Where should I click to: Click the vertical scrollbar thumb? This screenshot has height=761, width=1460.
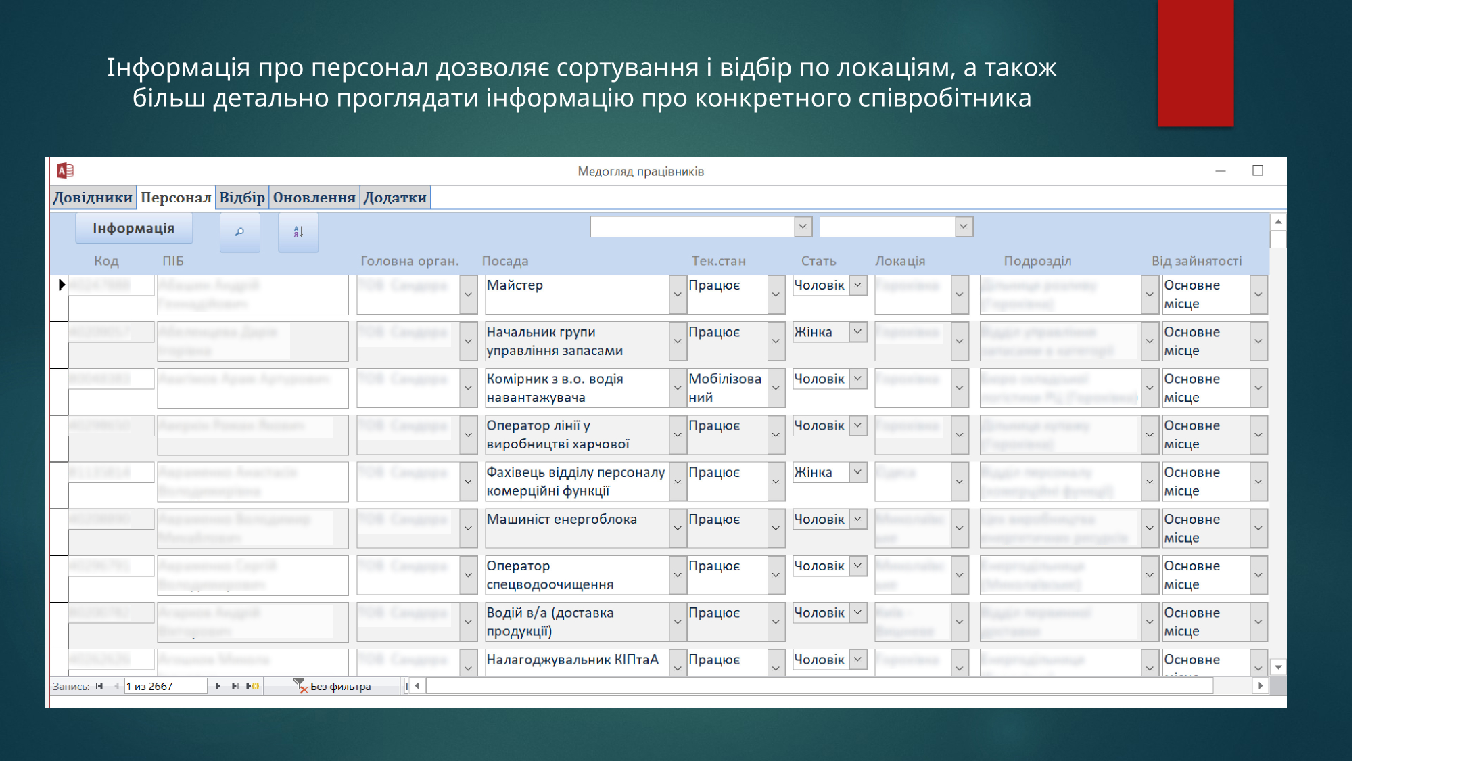coord(1278,239)
